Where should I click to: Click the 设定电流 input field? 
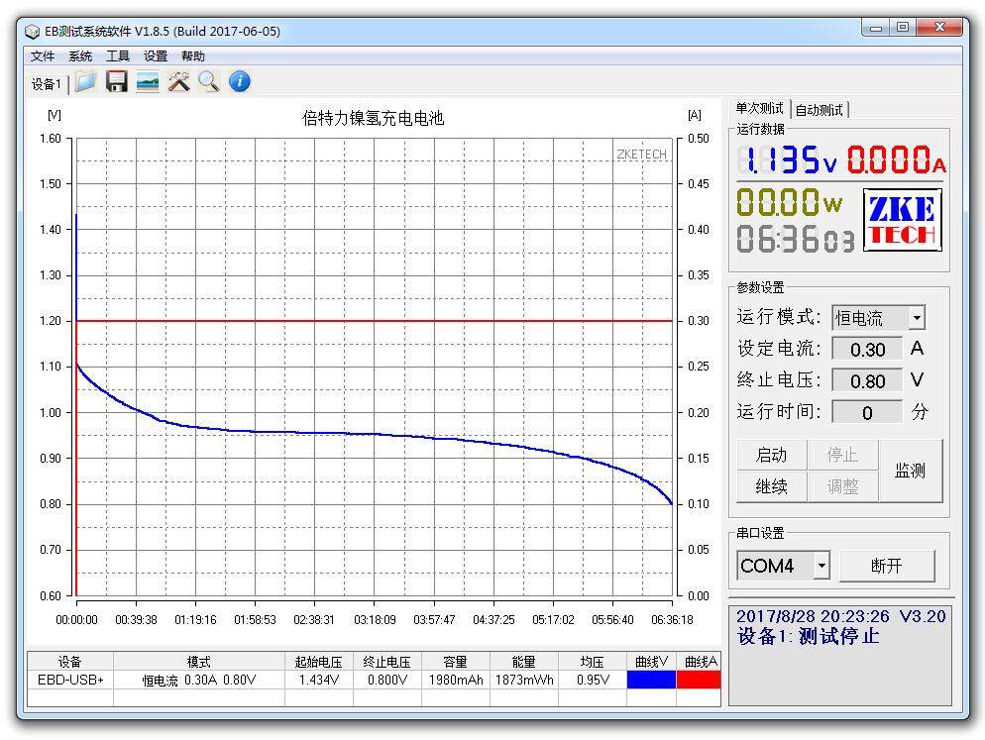pos(867,350)
